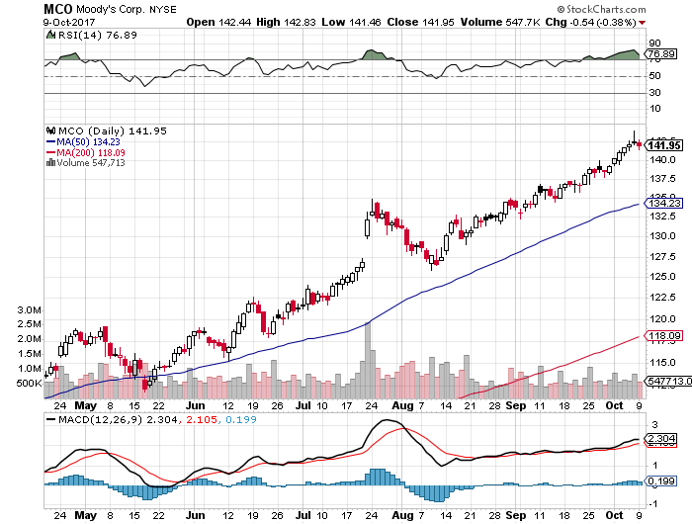Click the red 2.105 MACD signal value
The height and width of the screenshot is (524, 692).
[x=202, y=420]
